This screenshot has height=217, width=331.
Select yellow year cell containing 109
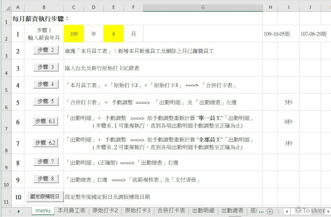click(73, 34)
